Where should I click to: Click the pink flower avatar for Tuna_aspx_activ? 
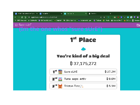pos(60,79)
